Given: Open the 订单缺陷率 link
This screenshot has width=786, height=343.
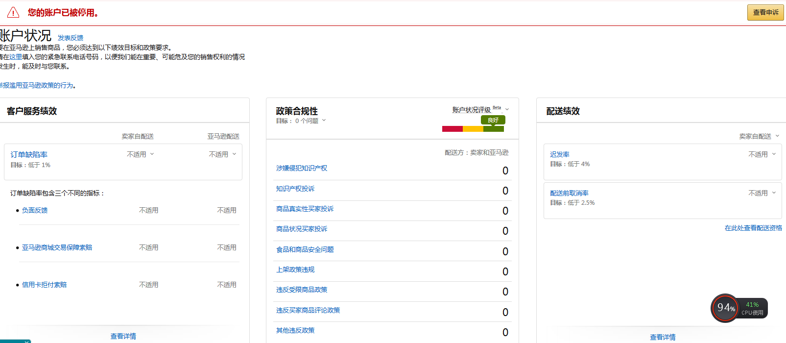Looking at the screenshot, I should [29, 154].
